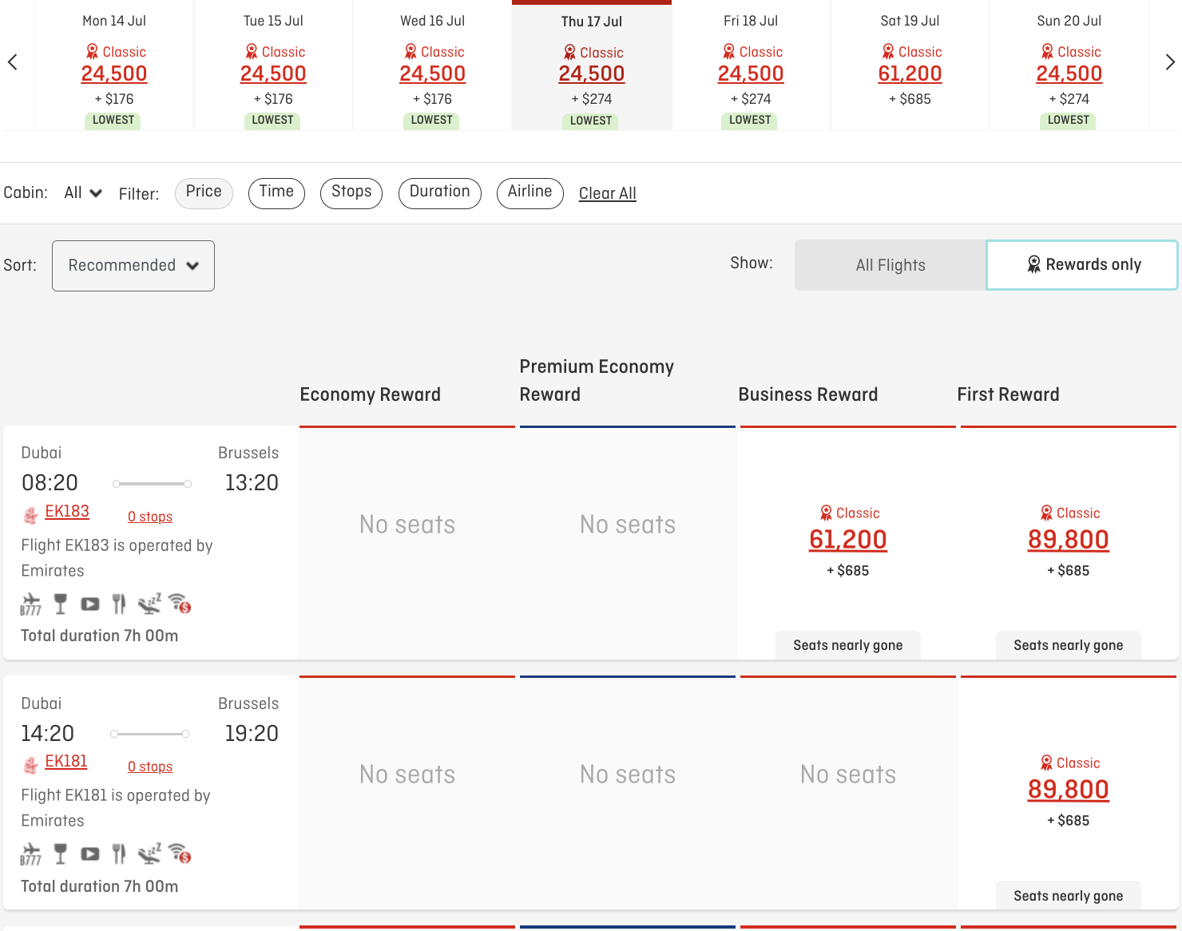The height and width of the screenshot is (931, 1182).
Task: Click the Classic reward ribbon icon in EK183 Business
Action: coord(826,513)
